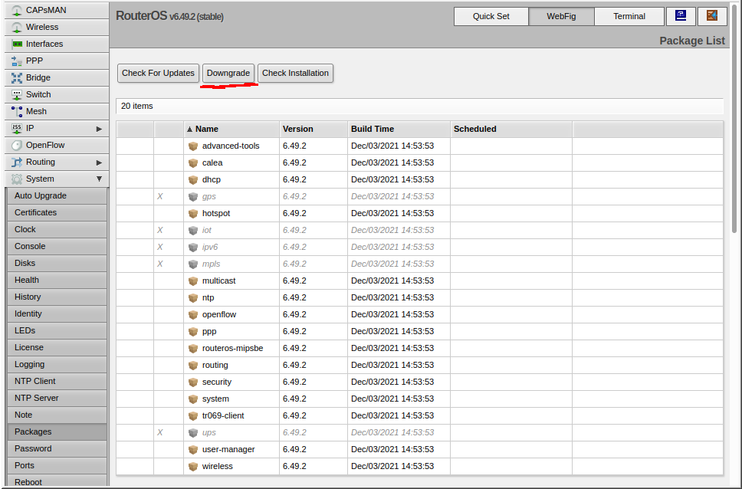
Task: Open the License menu item
Action: point(57,347)
